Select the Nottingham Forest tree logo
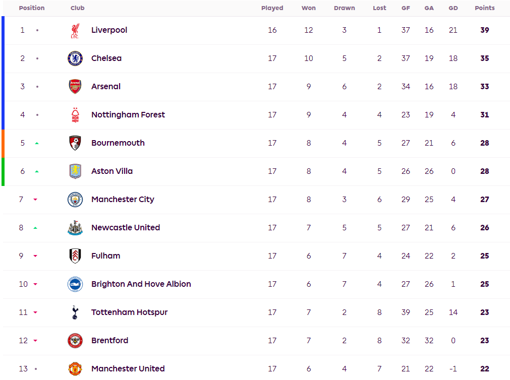This screenshot has height=380, width=510. click(75, 115)
